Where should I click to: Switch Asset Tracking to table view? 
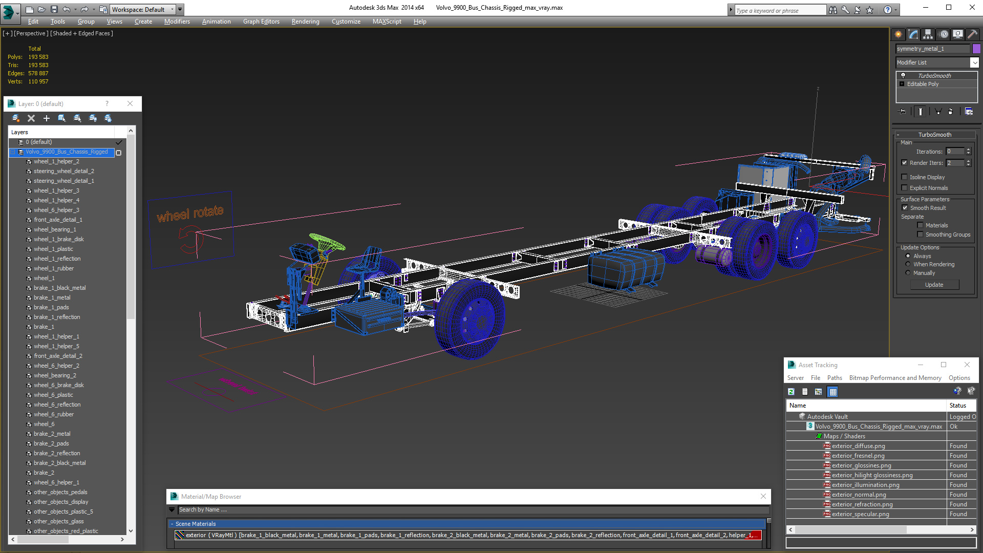click(833, 392)
